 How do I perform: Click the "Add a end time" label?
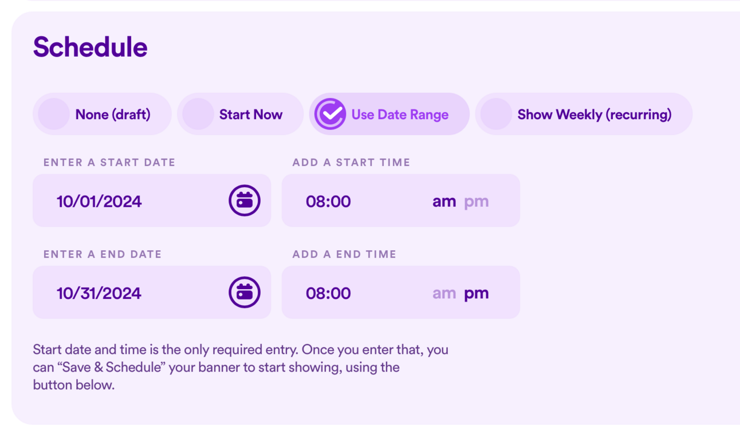344,254
